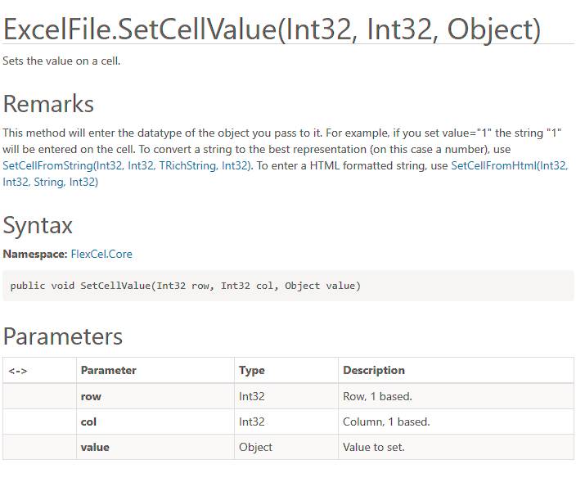Viewport: 585px width, 478px height.
Task: Click the '<->' column header
Action: pos(18,371)
